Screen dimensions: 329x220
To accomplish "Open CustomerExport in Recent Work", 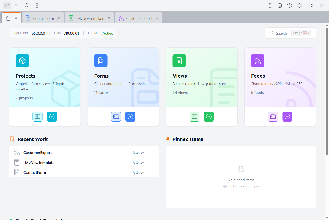I will [x=84, y=153].
